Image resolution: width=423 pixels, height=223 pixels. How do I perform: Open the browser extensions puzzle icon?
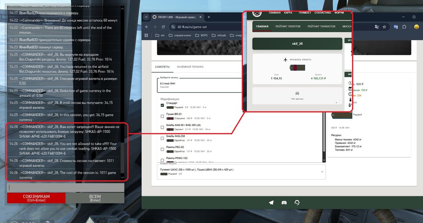404,27
